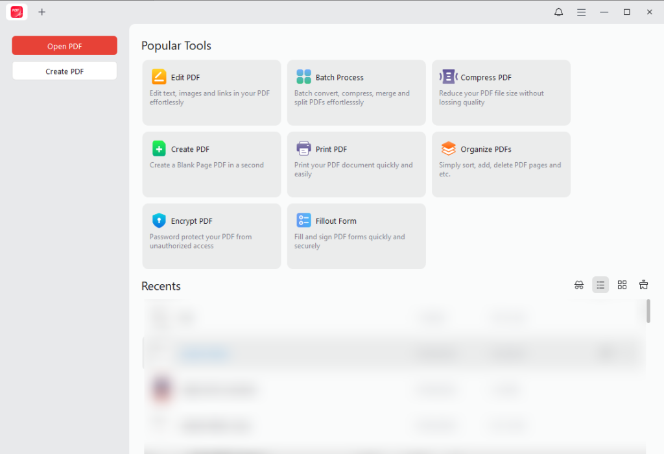Open the Batch Process tool title
Image resolution: width=664 pixels, height=454 pixels.
tap(340, 77)
